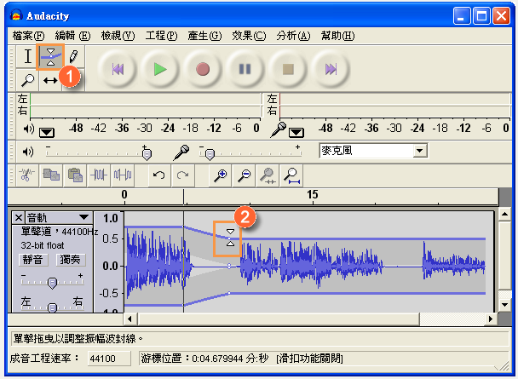The height and width of the screenshot is (379, 518).
Task: Click the Undo arrow
Action: click(159, 175)
